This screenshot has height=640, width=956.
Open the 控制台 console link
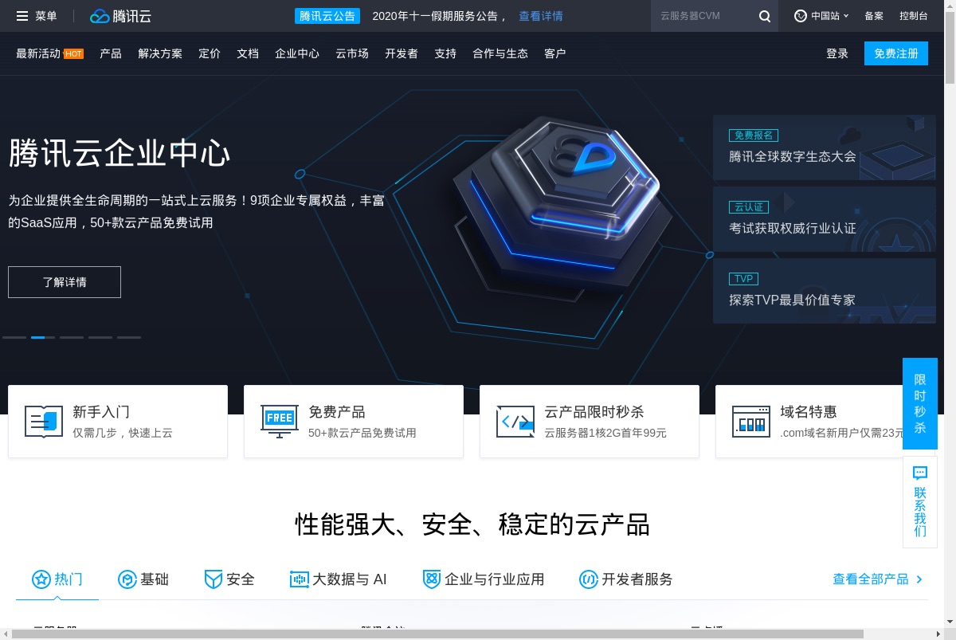914,16
